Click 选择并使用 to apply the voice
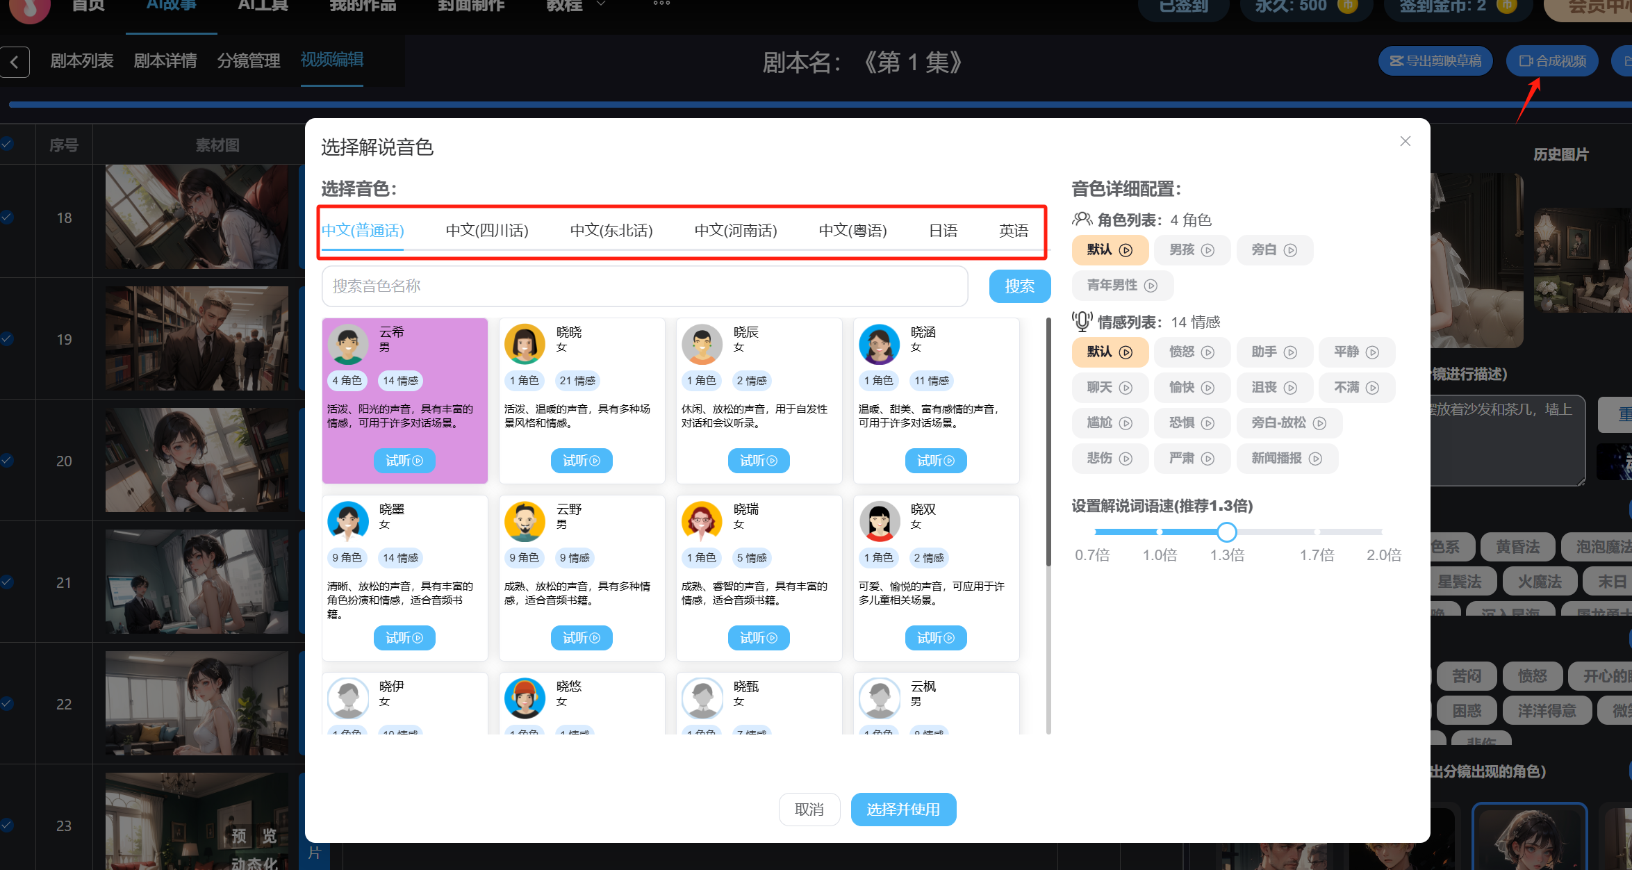The image size is (1632, 870). click(x=903, y=809)
